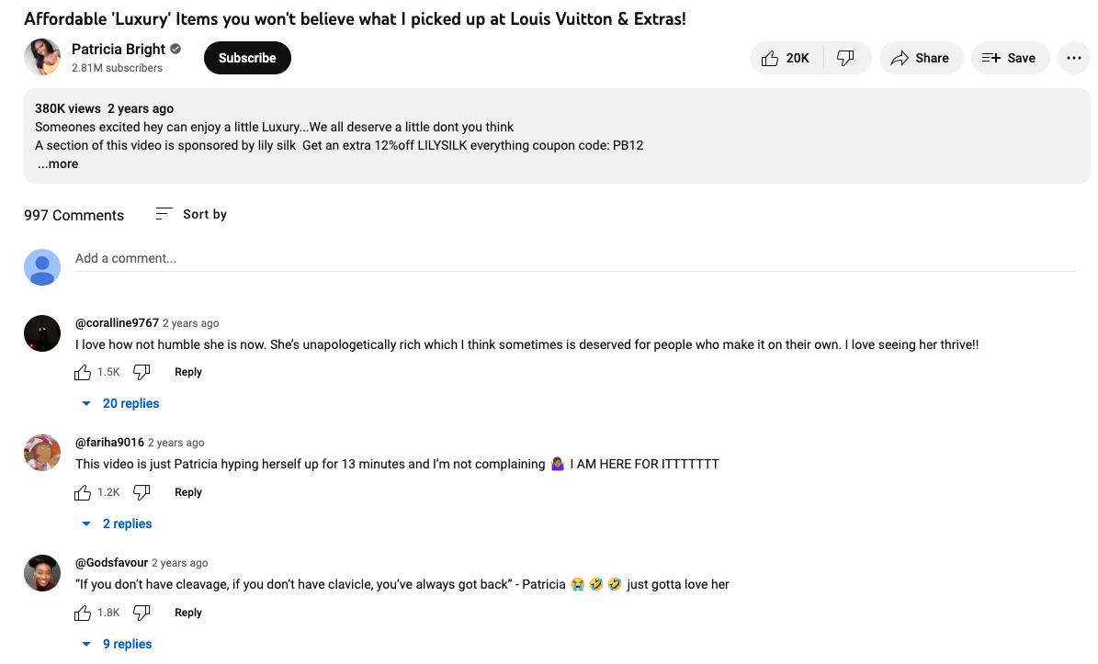Subscribe to Patricia Bright's channel
The image size is (1098, 664).
[247, 58]
